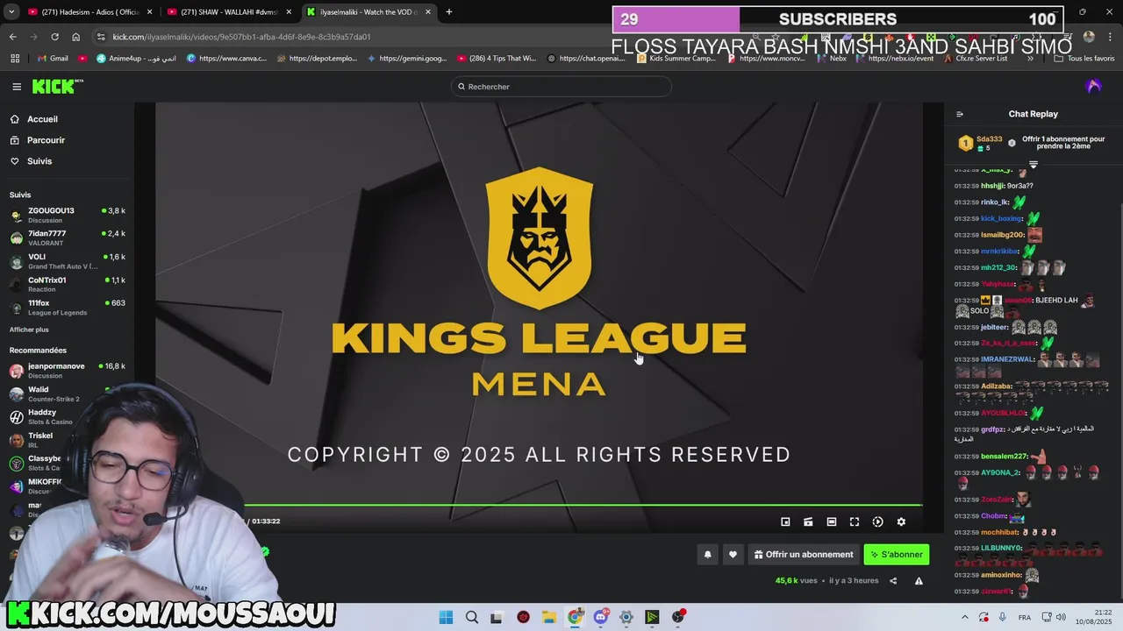Click the clip creation clapperboard icon
This screenshot has width=1123, height=631.
point(808,521)
